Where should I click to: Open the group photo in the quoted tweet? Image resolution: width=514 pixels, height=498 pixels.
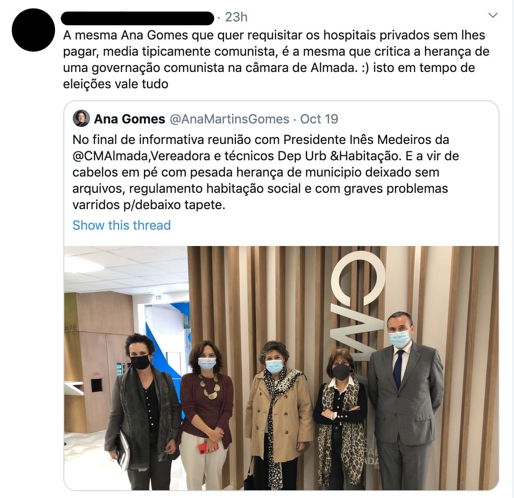pos(281,368)
